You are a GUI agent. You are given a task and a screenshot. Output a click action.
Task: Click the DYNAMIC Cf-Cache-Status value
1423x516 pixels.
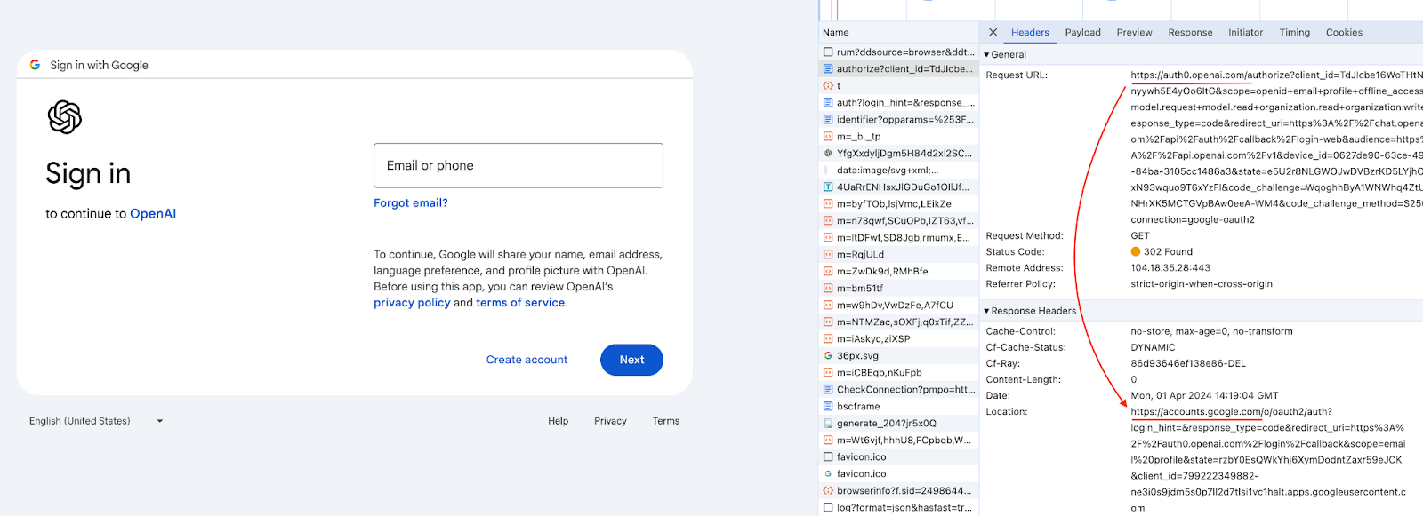click(x=1153, y=348)
